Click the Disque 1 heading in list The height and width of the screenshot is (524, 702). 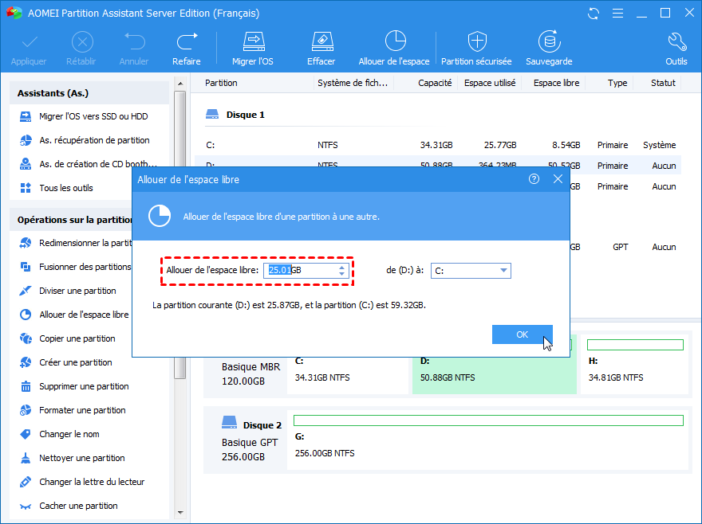[x=245, y=115]
